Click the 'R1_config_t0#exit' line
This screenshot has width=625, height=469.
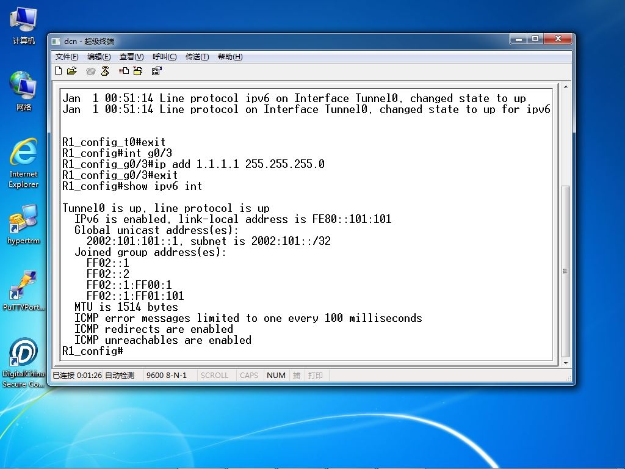114,142
